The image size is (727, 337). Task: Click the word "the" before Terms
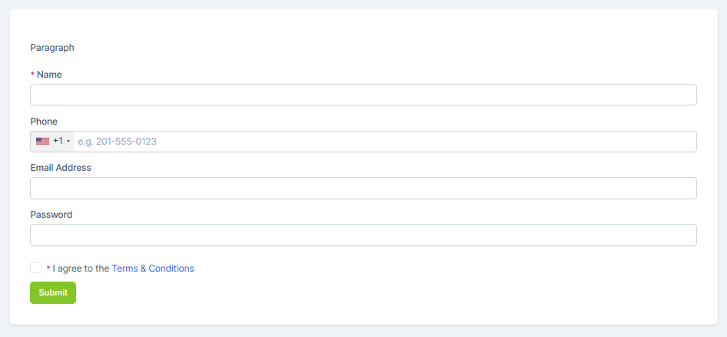click(x=102, y=269)
